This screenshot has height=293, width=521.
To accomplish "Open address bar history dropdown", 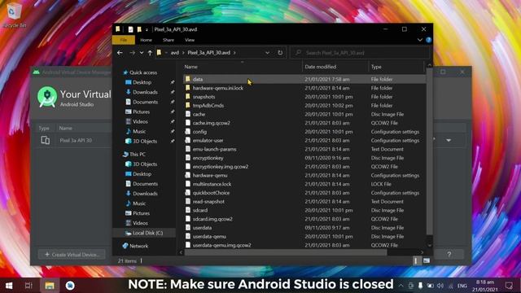I will (x=268, y=53).
